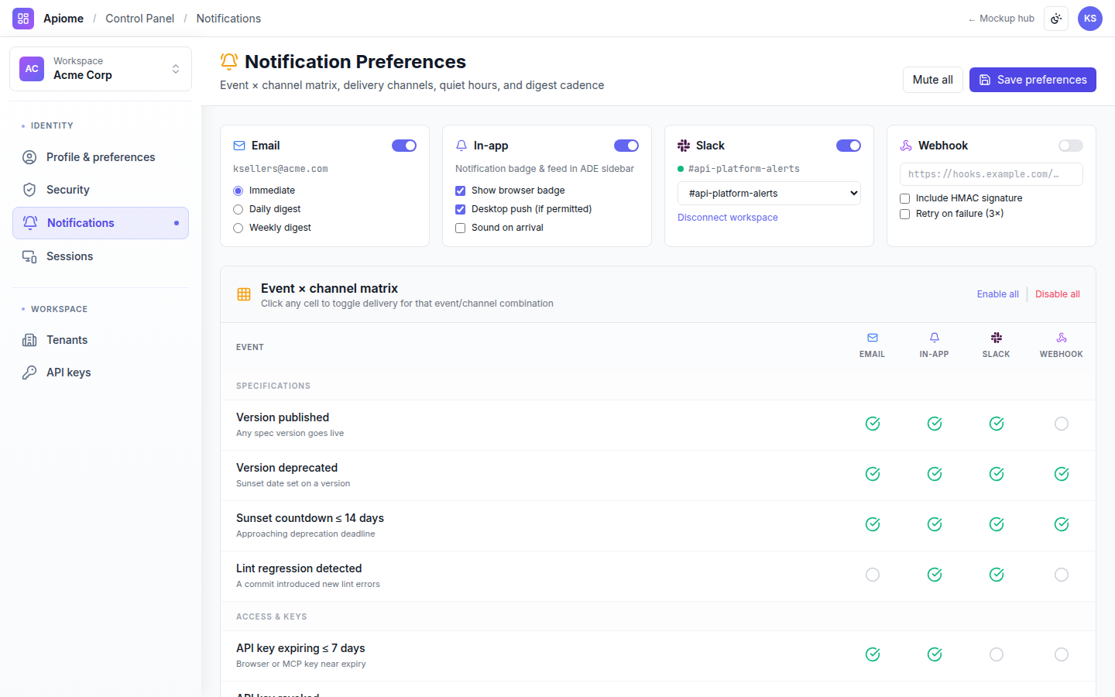Turn off the In-app channel switch
1115x697 pixels.
626,146
